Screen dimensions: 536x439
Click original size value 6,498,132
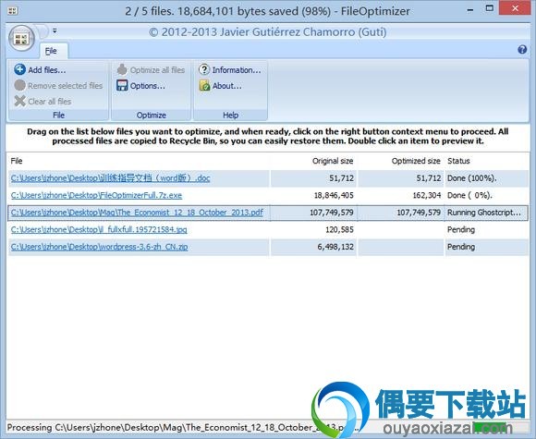point(335,247)
